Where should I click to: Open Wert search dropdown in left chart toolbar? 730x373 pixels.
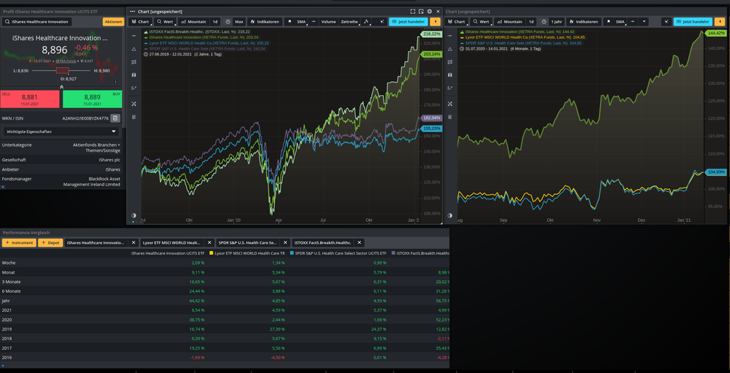(x=165, y=21)
